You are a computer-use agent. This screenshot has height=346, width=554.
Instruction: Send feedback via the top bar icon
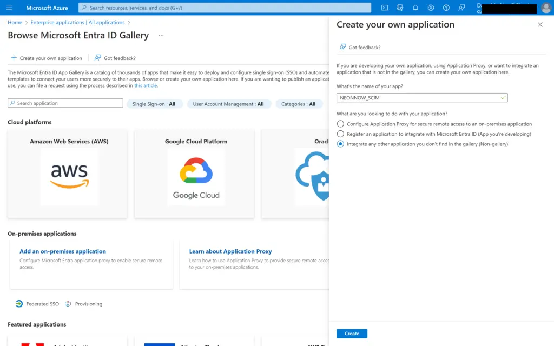(462, 8)
